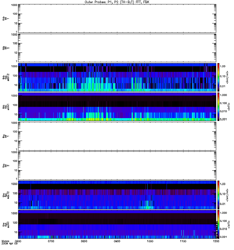Click the 1 y-axis tick of thc fff 2
Screen dimensions: 234x250
(17, 179)
